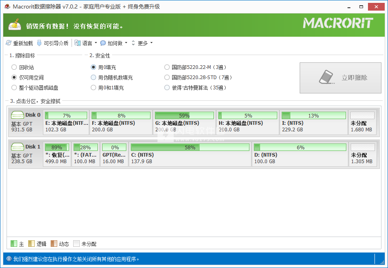Select partition C: (NTFS) 137.9 GB
Screen dimensions: 388x268
click(190, 154)
